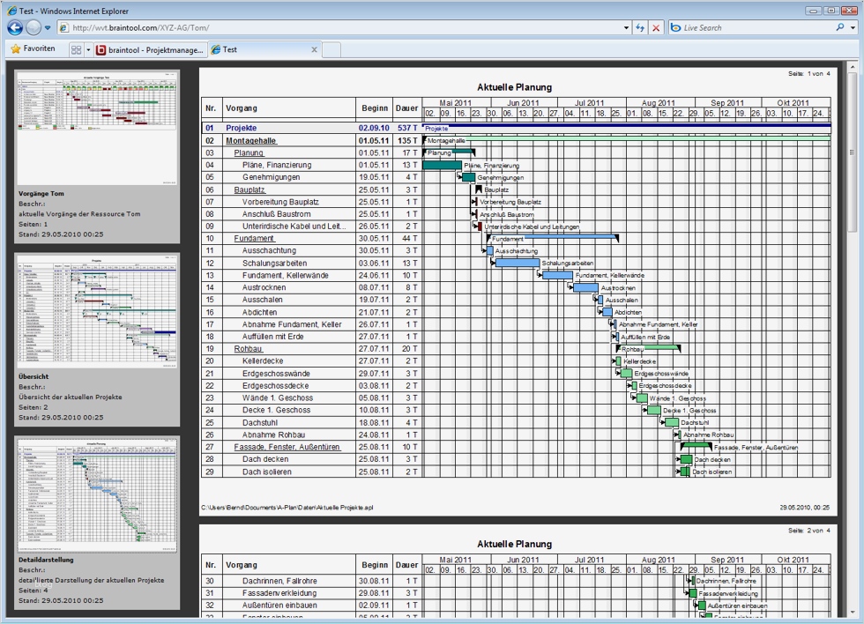Viewport: 864px width, 624px height.
Task: Click the Montagehalle row label
Action: click(250, 140)
